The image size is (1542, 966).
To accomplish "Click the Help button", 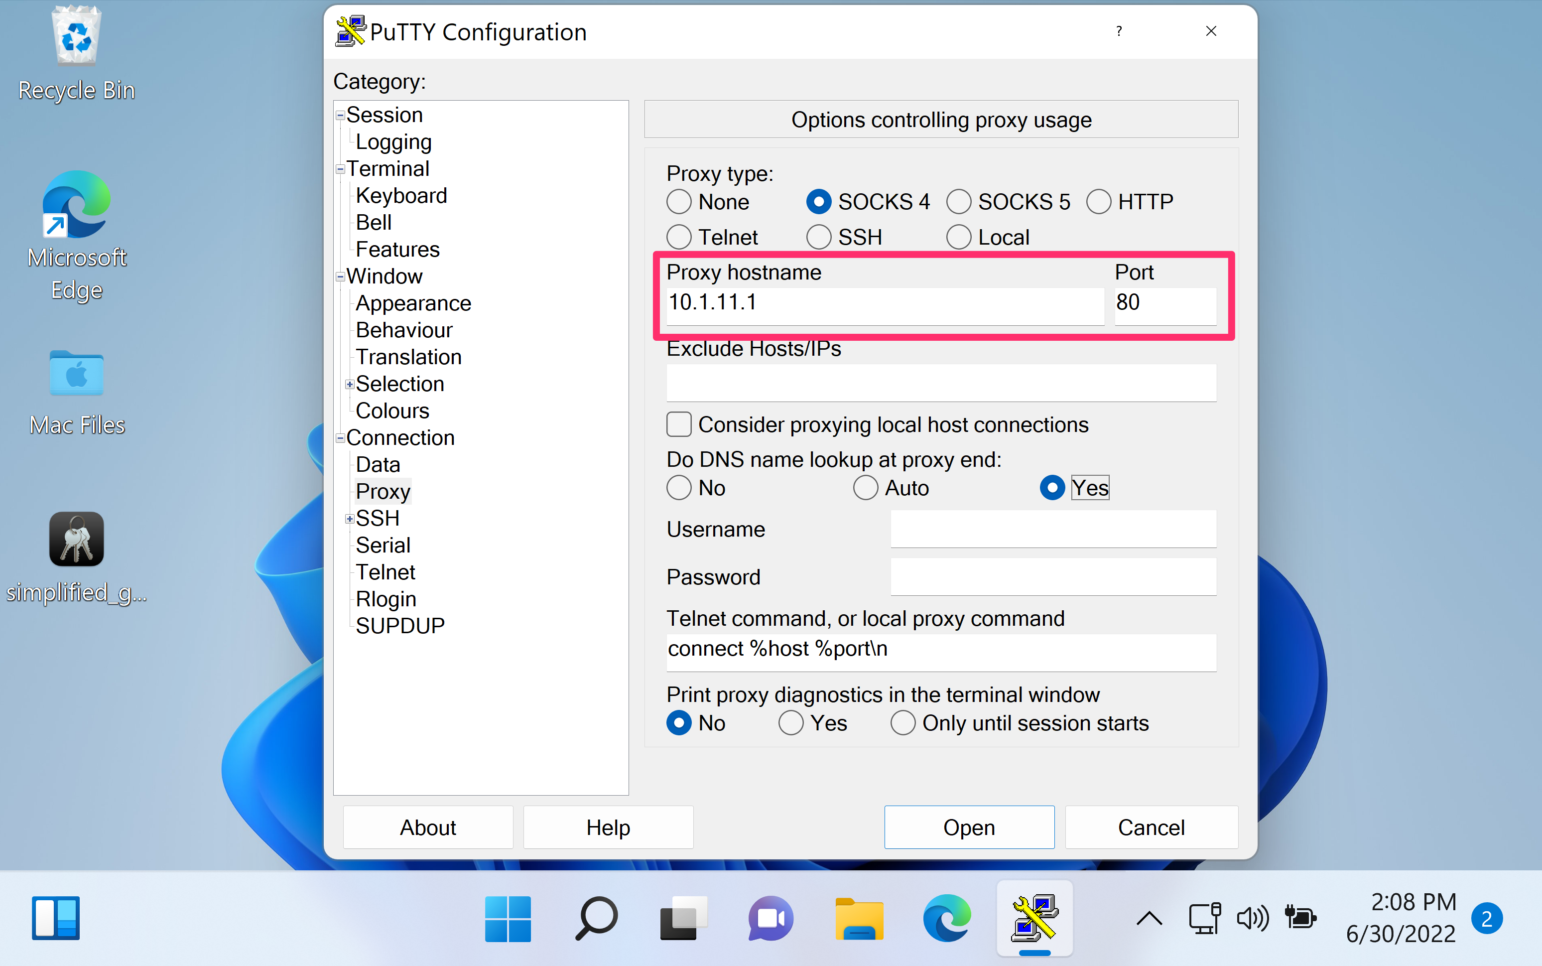I will tap(608, 827).
